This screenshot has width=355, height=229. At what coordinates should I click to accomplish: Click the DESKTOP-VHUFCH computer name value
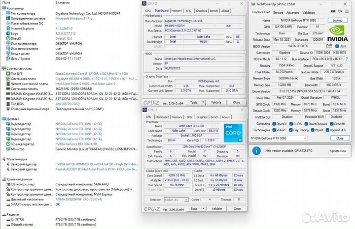[x=69, y=44]
